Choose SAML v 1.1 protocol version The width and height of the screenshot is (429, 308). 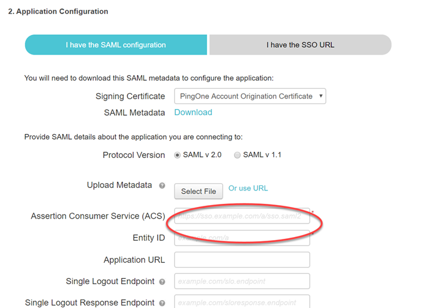[x=237, y=156]
